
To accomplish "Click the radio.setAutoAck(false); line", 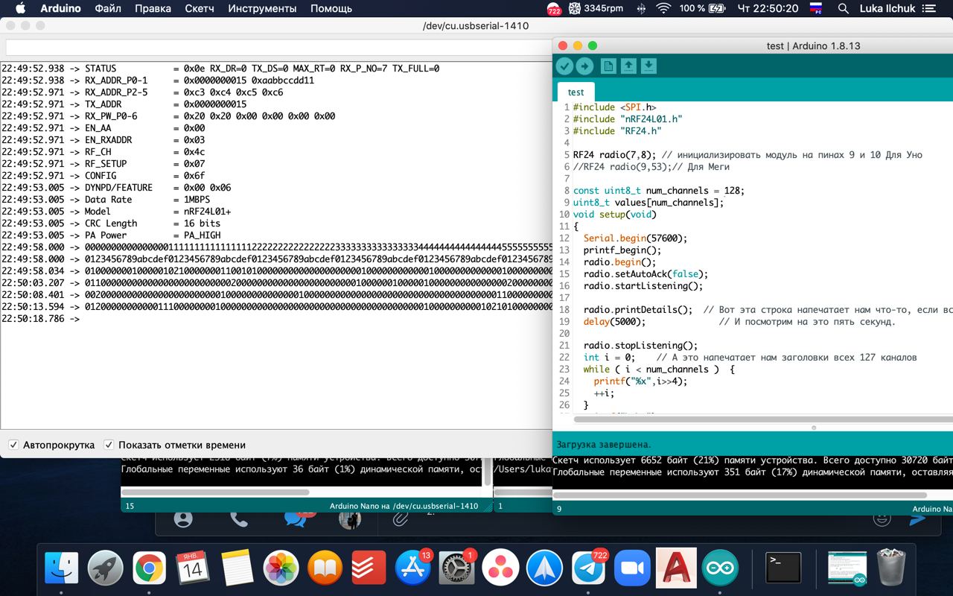I will pos(646,274).
